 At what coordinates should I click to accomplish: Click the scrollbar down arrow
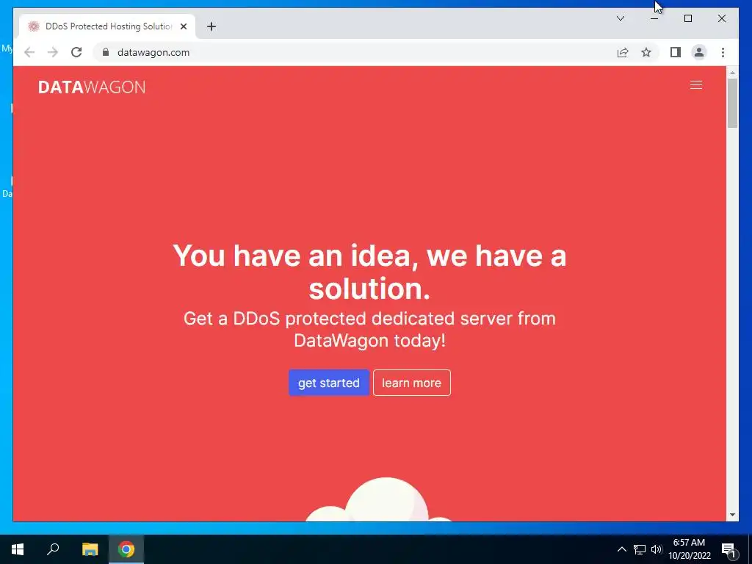tap(732, 515)
